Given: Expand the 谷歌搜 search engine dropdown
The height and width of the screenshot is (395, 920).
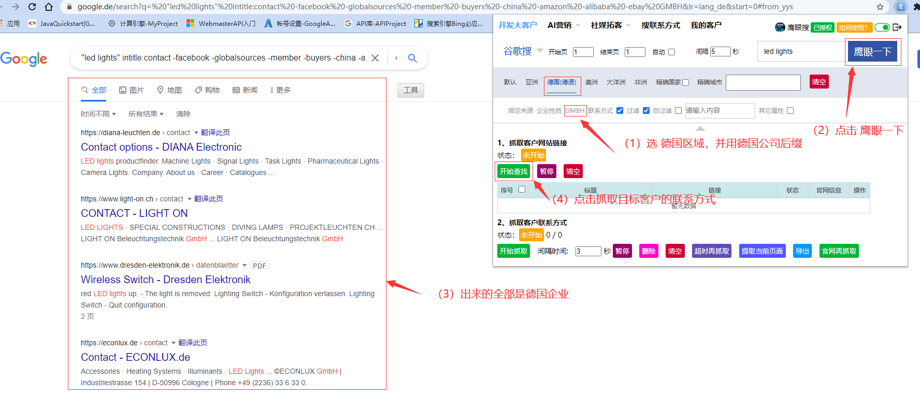Looking at the screenshot, I should click(539, 51).
